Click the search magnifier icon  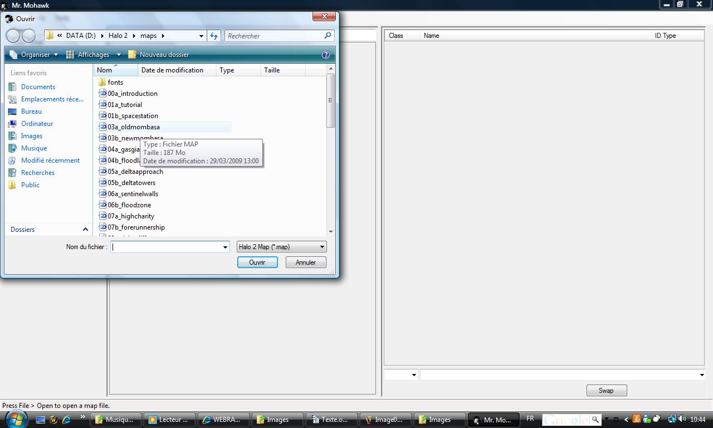328,36
